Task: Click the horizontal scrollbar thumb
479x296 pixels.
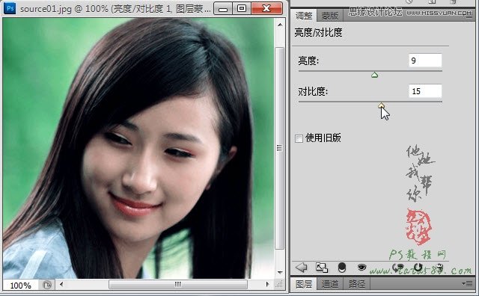Action: coord(178,284)
